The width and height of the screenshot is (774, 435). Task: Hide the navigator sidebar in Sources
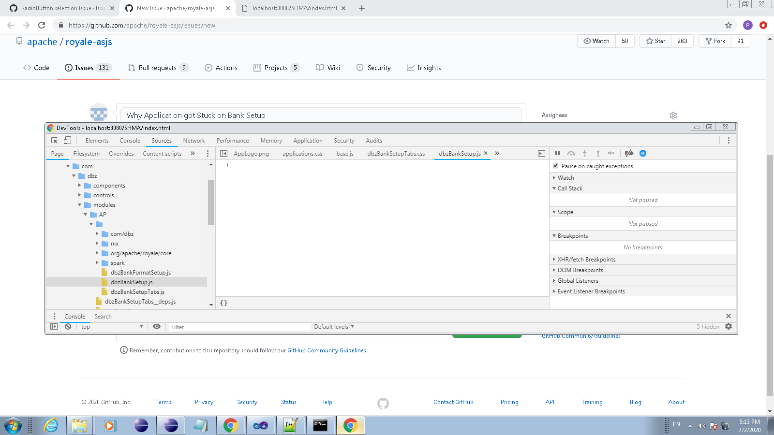[223, 154]
